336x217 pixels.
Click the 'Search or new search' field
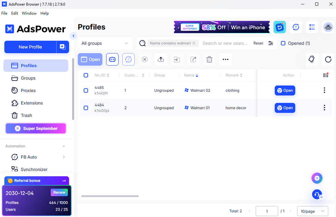click(225, 43)
